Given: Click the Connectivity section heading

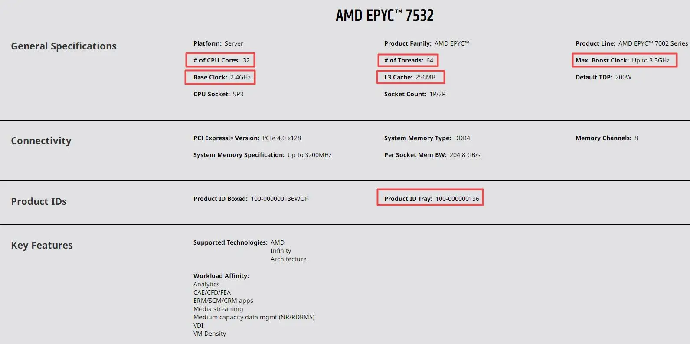Looking at the screenshot, I should 41,141.
